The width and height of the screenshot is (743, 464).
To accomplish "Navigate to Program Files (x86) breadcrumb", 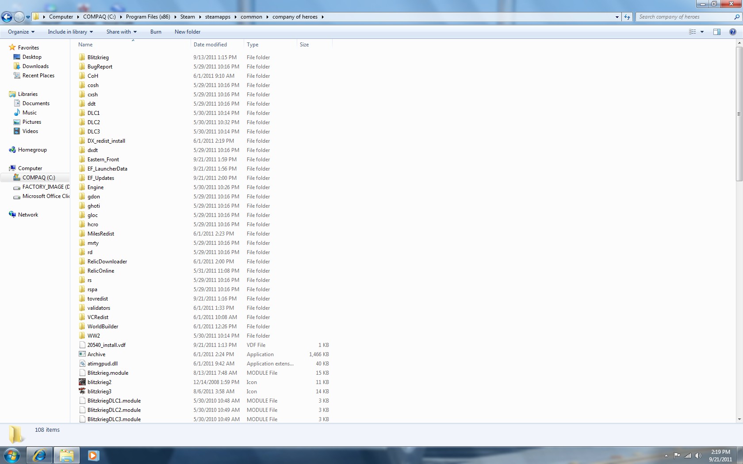I will (148, 17).
